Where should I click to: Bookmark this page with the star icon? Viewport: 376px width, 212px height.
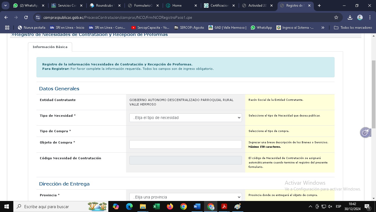[x=336, y=17]
